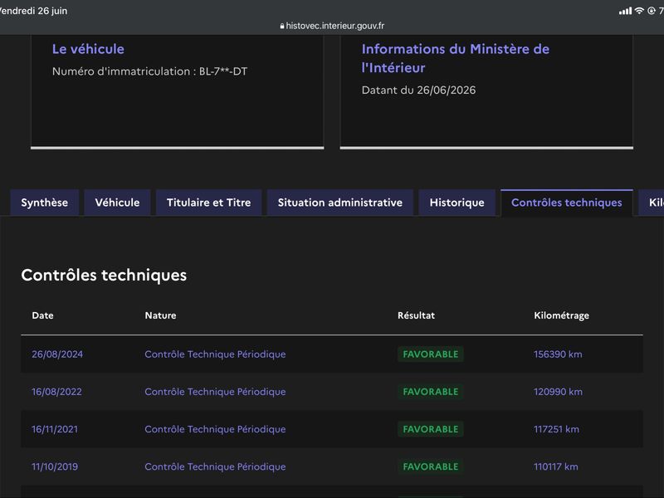Screen dimensions: 664x498
Task: Open the Titulaire et Titre tab
Action: pyautogui.click(x=209, y=203)
